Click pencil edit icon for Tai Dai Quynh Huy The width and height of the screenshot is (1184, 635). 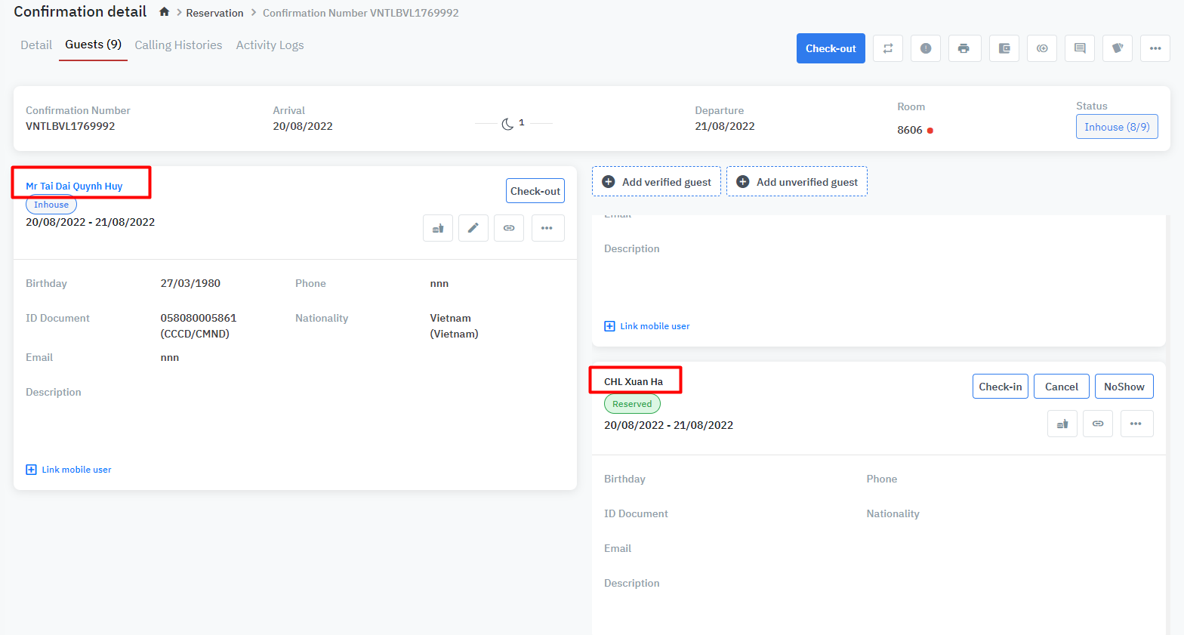click(x=473, y=228)
